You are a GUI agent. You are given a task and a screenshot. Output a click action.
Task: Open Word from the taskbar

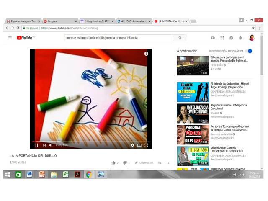tap(29, 175)
